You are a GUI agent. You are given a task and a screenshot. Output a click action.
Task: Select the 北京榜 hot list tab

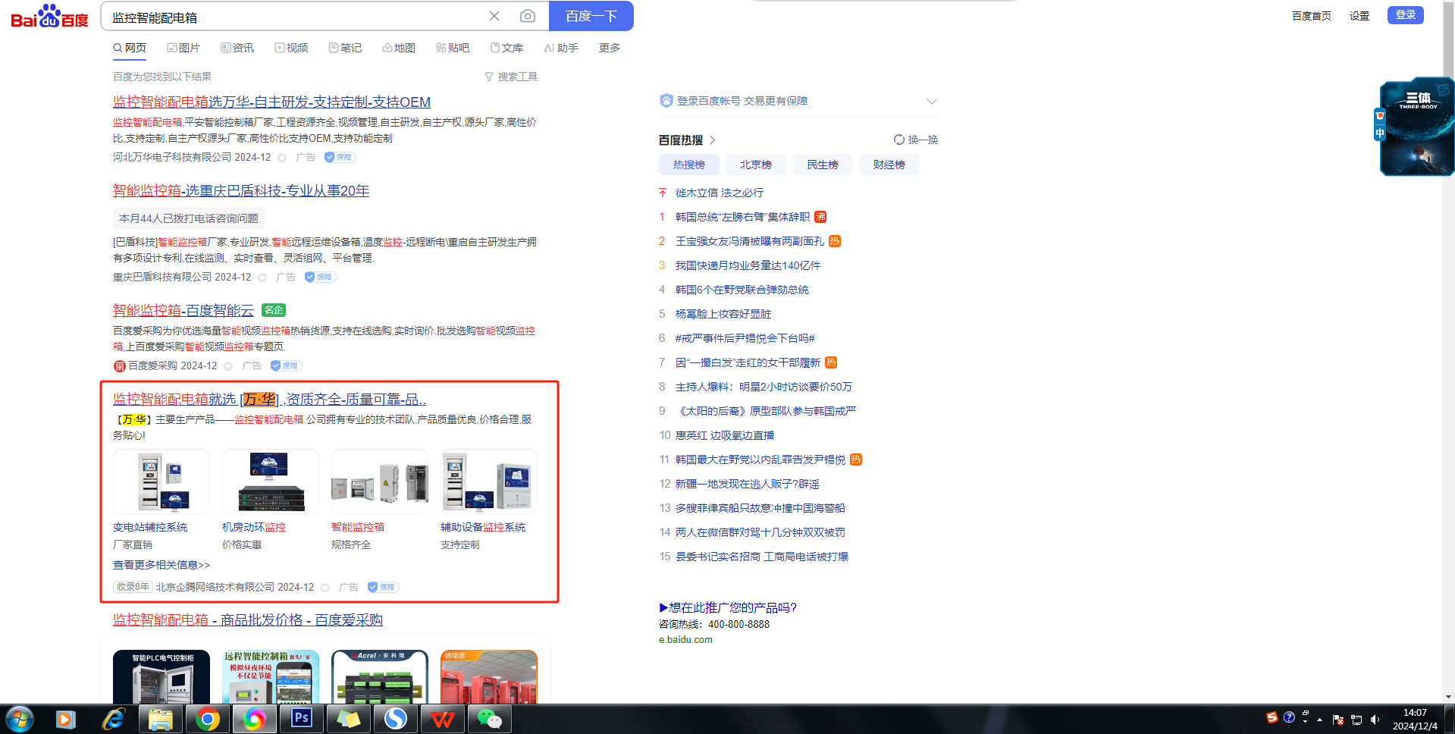[755, 165]
